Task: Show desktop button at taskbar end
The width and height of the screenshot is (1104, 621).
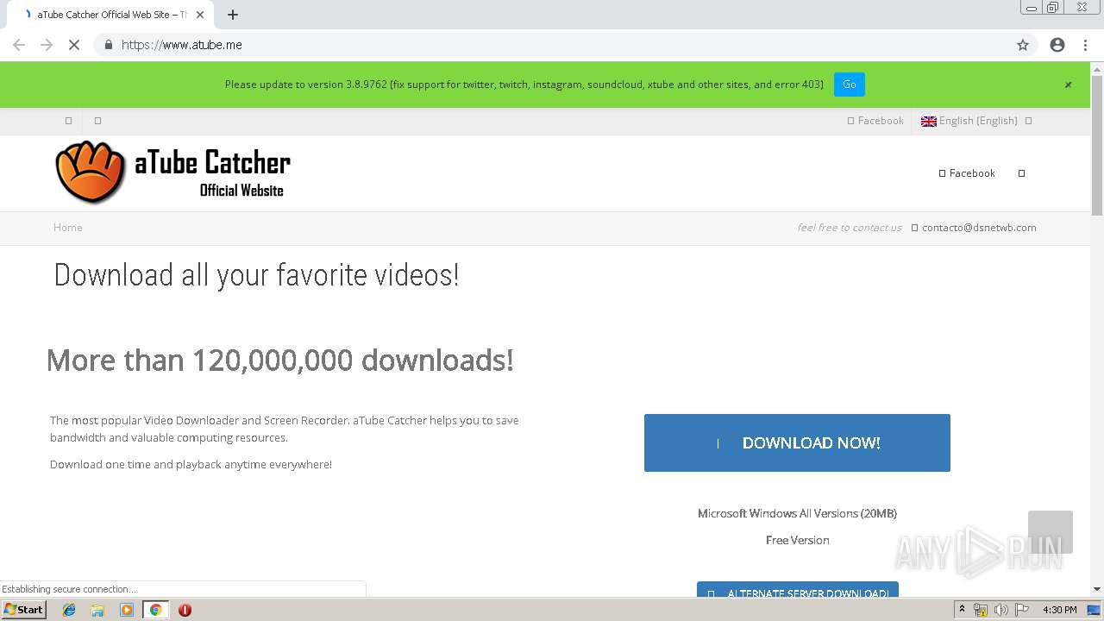Action: (1095, 610)
